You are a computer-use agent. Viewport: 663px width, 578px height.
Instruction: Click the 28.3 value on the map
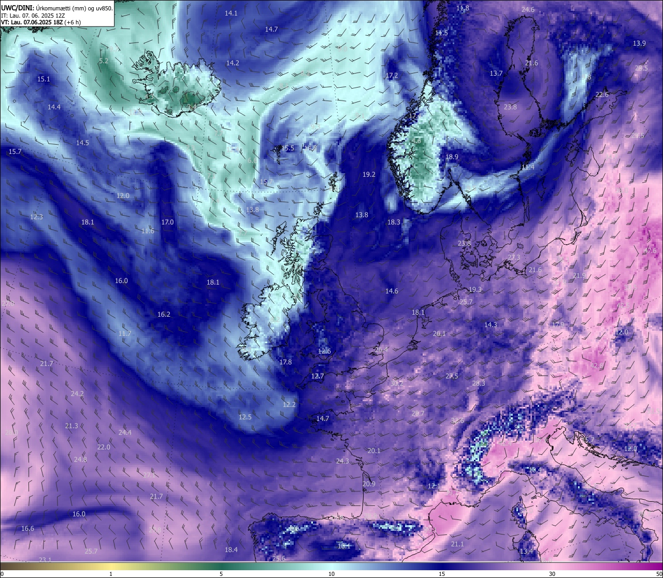tap(479, 383)
